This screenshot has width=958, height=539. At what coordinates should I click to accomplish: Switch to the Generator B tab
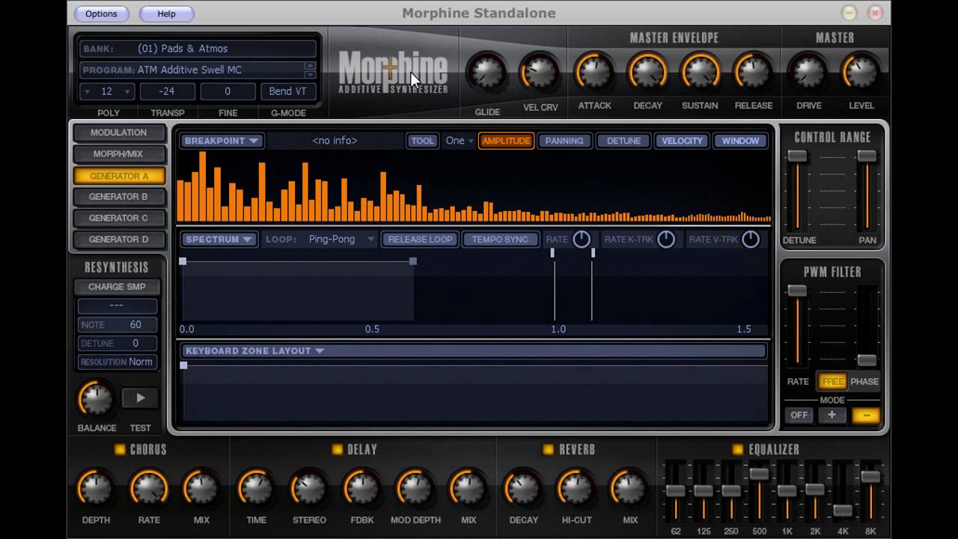pyautogui.click(x=118, y=197)
